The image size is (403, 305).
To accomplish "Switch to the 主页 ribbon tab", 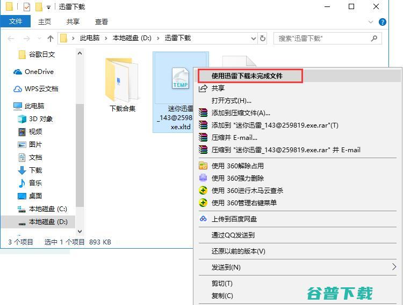I will coord(45,22).
